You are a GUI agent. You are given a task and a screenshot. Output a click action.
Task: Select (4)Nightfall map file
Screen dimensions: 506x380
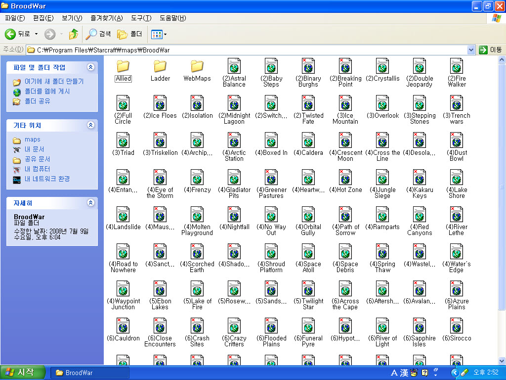[234, 219]
